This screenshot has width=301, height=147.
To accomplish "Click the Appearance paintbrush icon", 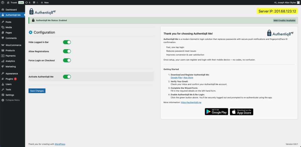I will 3,73.
